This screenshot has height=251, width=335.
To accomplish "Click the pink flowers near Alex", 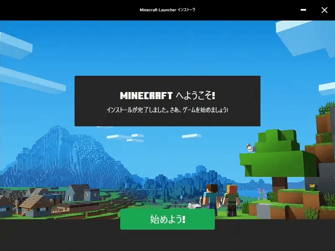I will (x=261, y=193).
